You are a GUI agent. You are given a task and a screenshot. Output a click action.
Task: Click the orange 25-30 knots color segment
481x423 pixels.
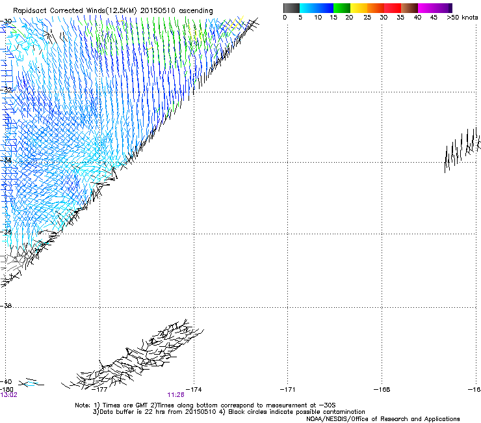pos(376,8)
